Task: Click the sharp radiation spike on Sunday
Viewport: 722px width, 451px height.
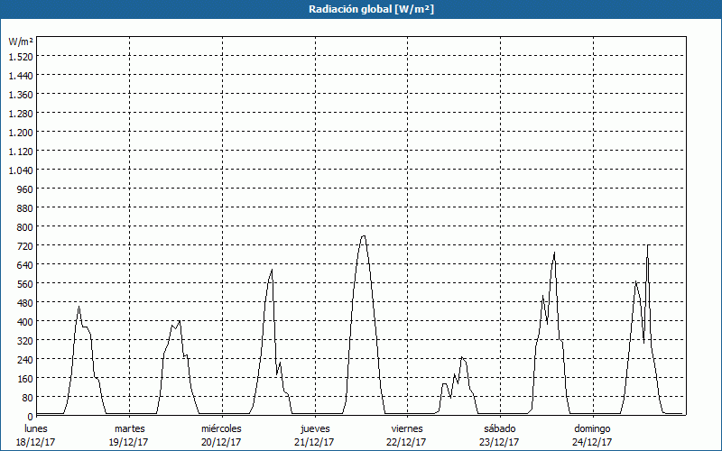Action: [x=647, y=246]
